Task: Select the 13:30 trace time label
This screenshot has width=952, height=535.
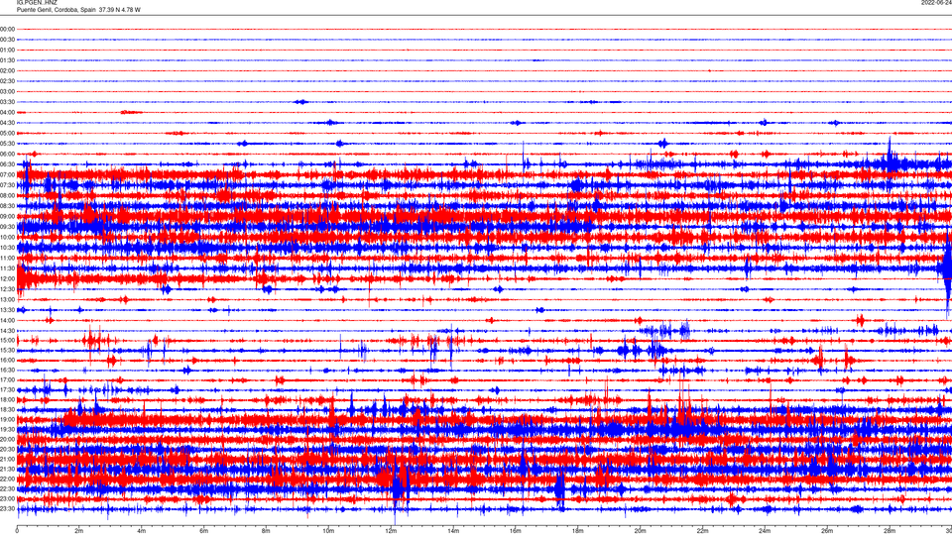Action: pos(7,310)
